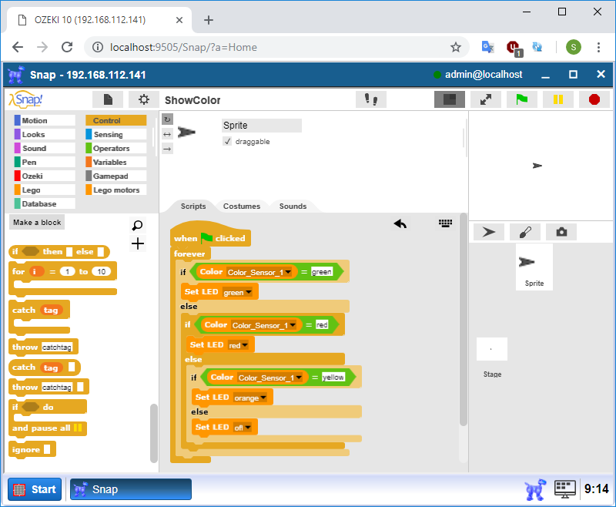Click the Snap! logo
The height and width of the screenshot is (507, 616).
coord(25,99)
